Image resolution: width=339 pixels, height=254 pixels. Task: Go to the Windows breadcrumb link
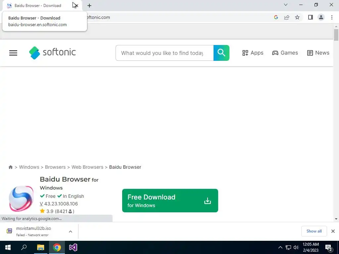[x=29, y=167]
